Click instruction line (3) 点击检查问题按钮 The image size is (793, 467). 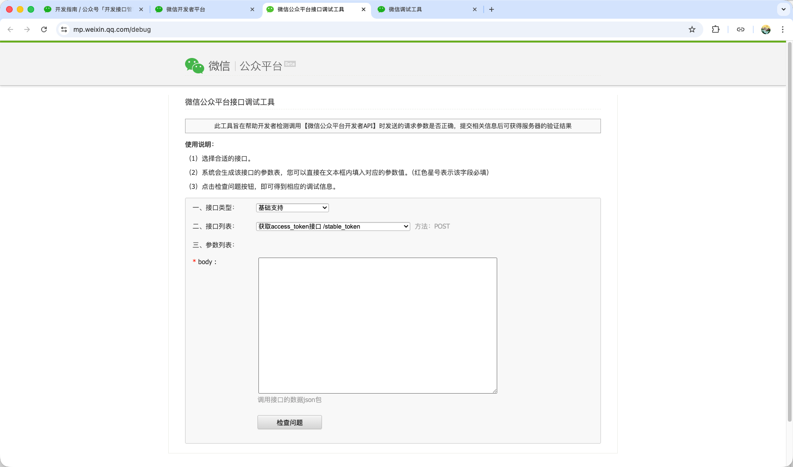(x=262, y=187)
